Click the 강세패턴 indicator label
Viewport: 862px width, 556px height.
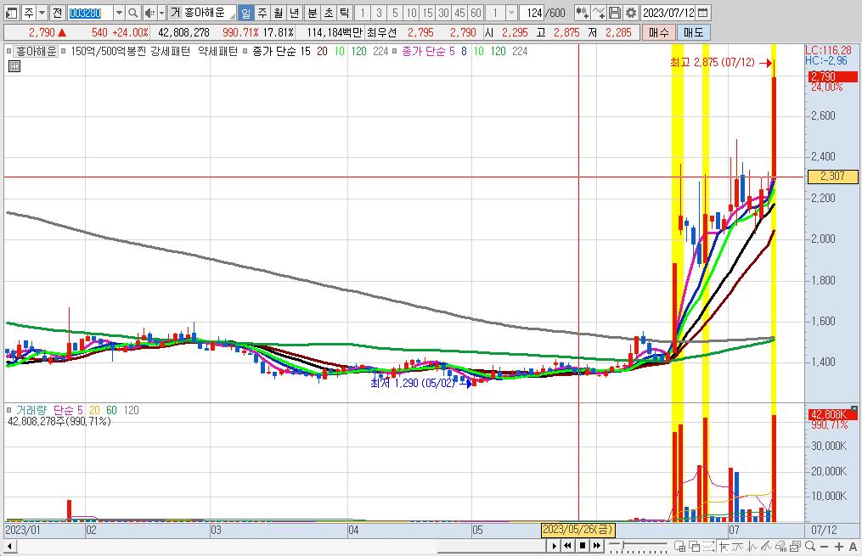coord(171,51)
